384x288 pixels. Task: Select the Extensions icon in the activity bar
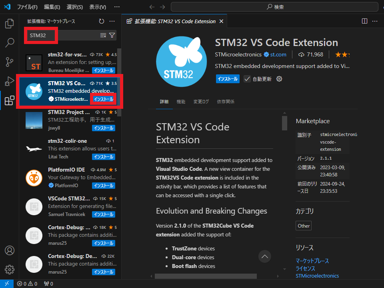coord(9,100)
